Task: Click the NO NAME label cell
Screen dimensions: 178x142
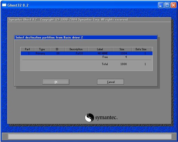Action: point(103,53)
